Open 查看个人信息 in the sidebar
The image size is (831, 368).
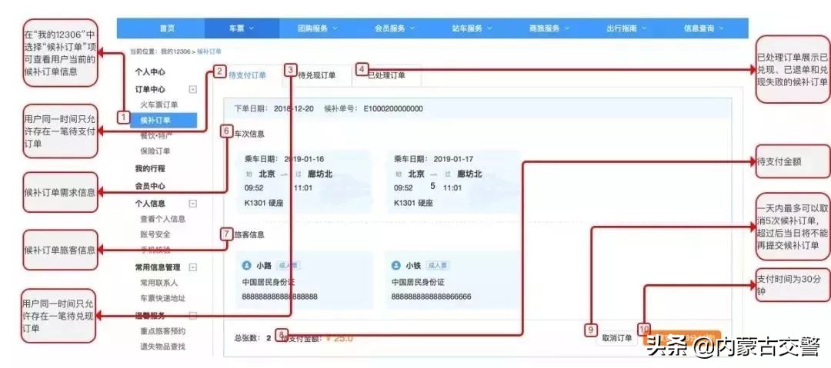coord(162,219)
